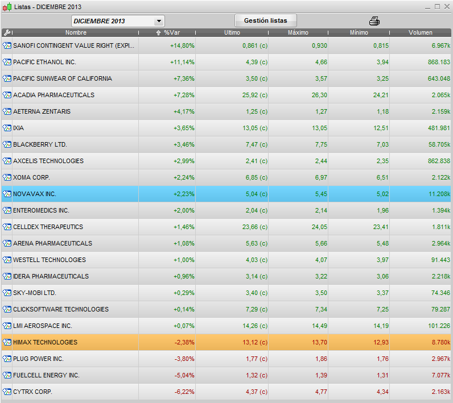Click the Gestión listas button

point(266,20)
